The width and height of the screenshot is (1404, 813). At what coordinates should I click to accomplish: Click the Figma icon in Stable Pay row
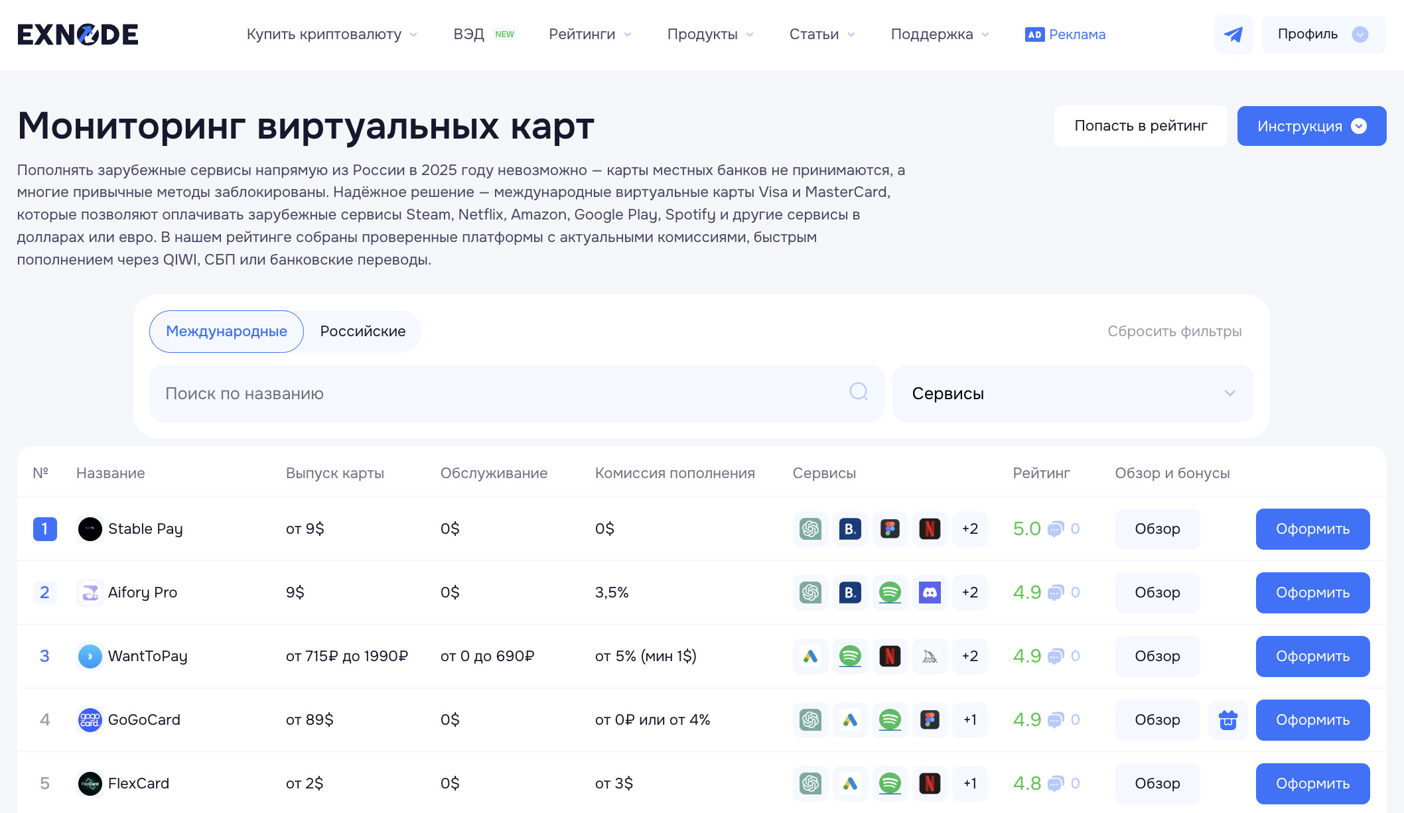point(890,529)
